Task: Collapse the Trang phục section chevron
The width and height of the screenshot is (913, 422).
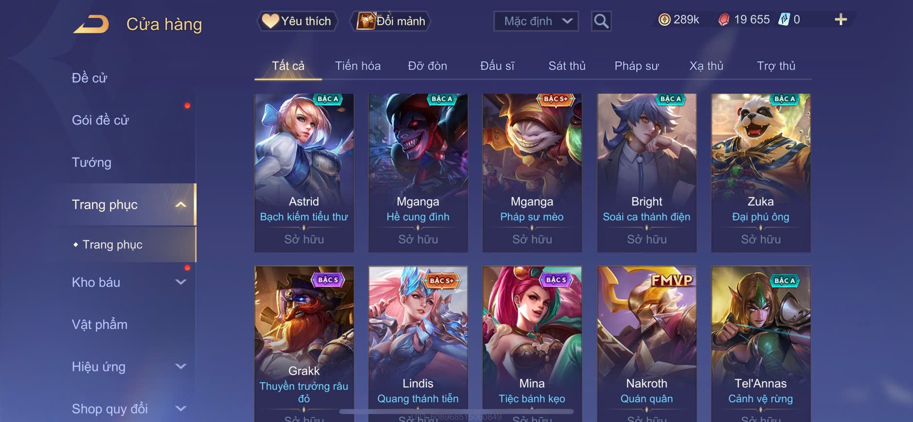Action: (x=181, y=205)
